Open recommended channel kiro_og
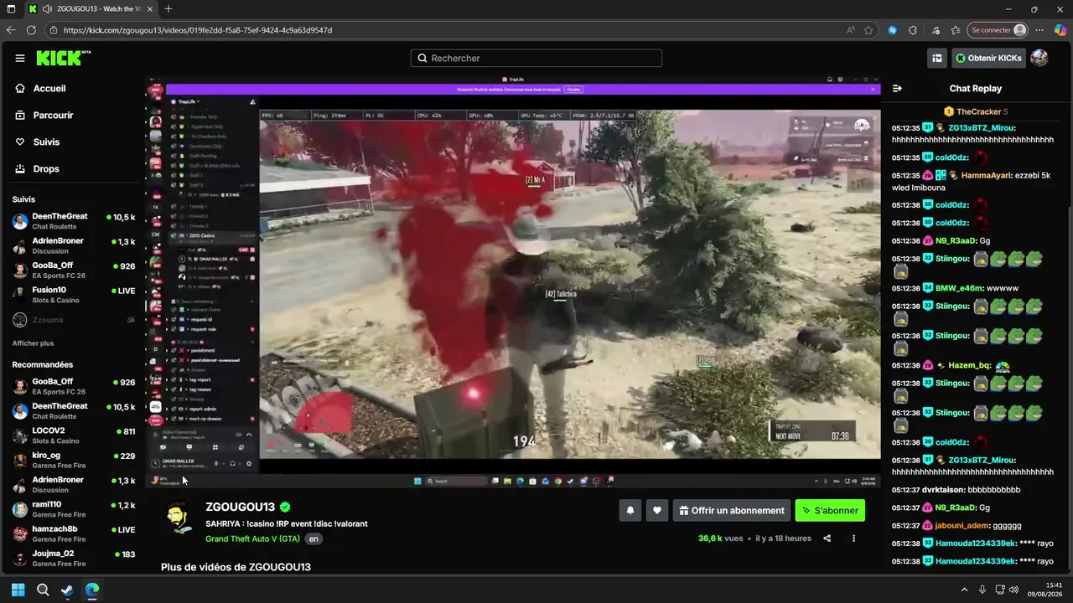1073x603 pixels. click(74, 460)
